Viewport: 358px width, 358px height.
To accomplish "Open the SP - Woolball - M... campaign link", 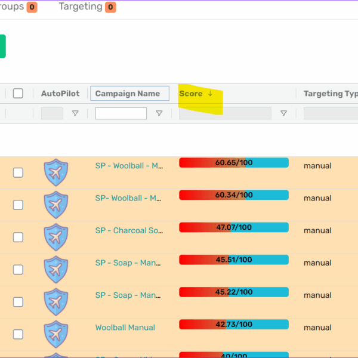I will 129,165.
